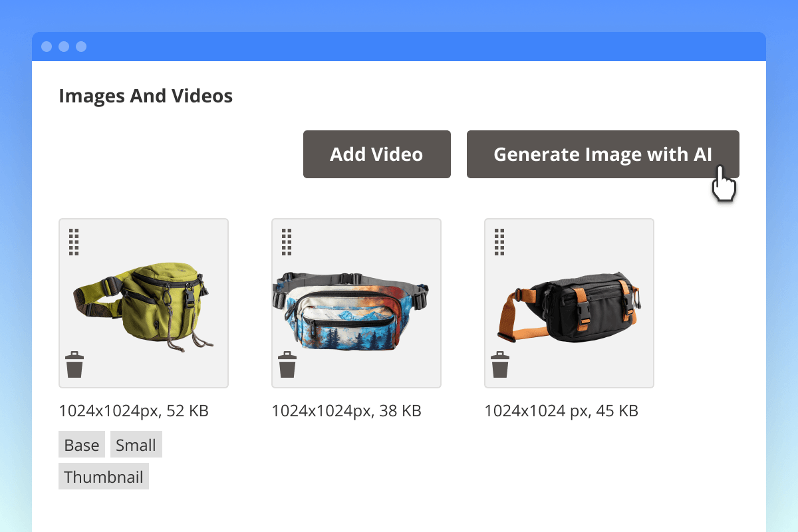798x532 pixels.
Task: Click the Small role tag
Action: [136, 445]
